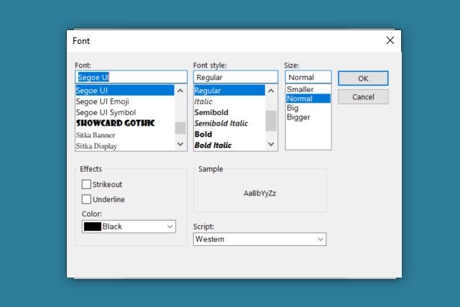Click font list scroll down arrow
Image resolution: width=460 pixels, height=307 pixels.
pos(180,144)
